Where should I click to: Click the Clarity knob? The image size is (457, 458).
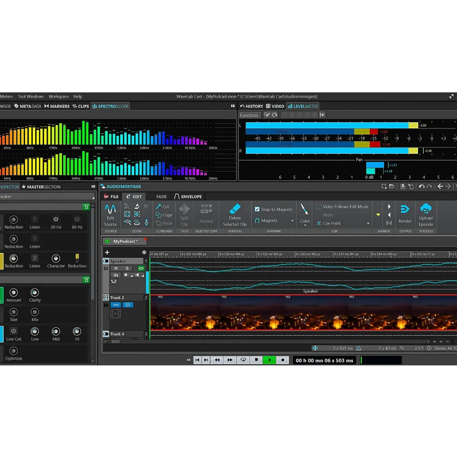35,292
